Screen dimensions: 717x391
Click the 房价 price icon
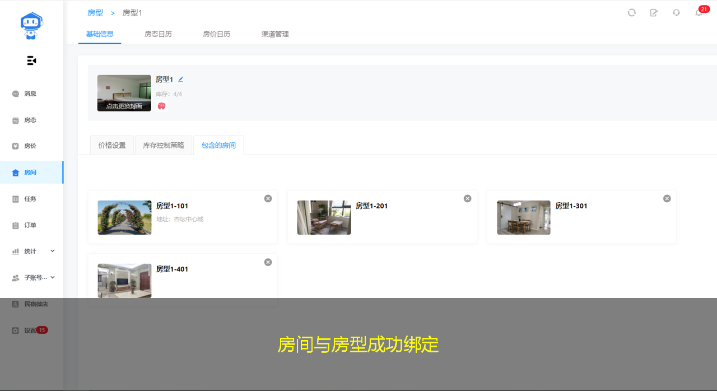coord(16,146)
